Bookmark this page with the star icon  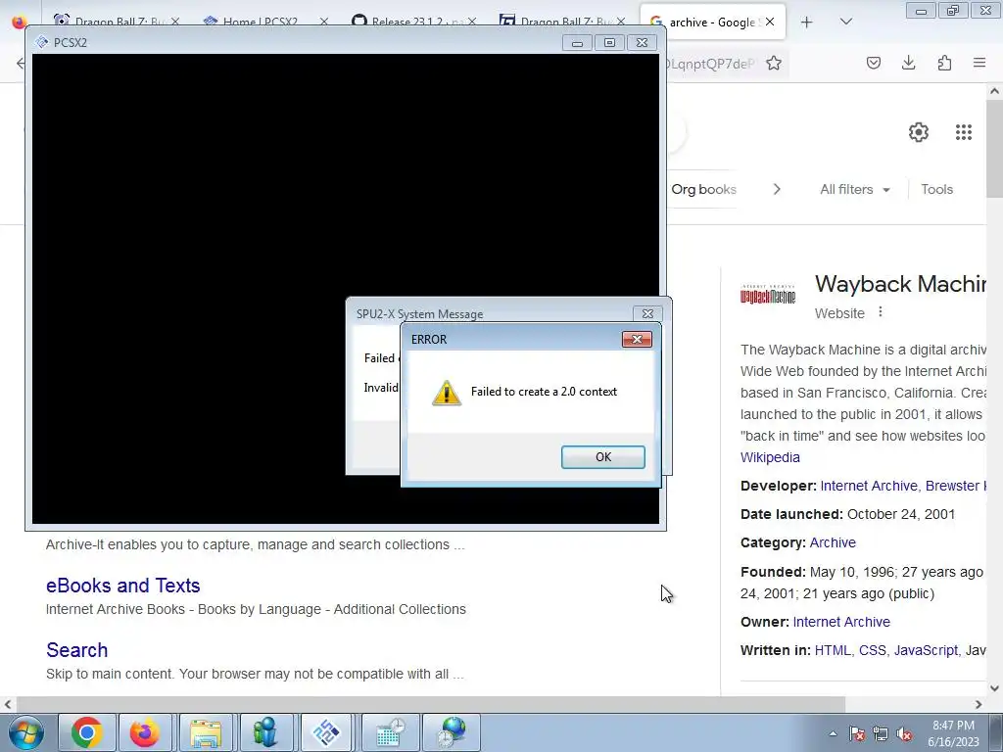pos(774,63)
